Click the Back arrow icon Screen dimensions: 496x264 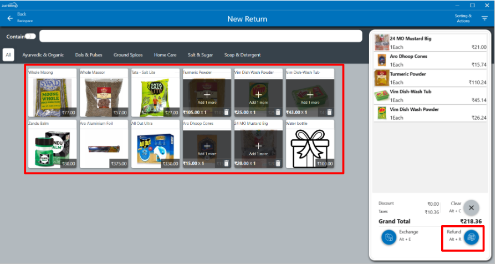[x=9, y=18]
